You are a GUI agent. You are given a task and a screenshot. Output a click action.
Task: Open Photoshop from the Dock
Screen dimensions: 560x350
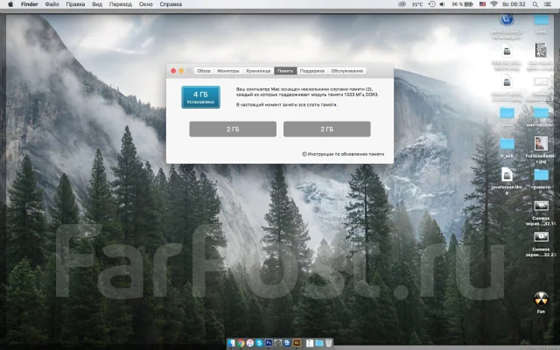pos(269,343)
